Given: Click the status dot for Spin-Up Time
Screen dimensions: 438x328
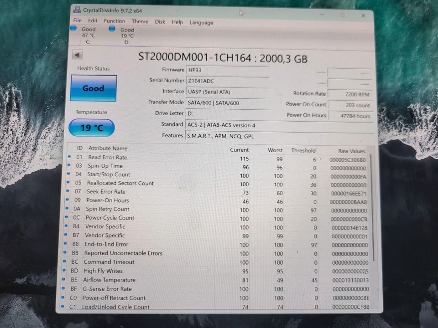Looking at the screenshot, I should coord(69,165).
